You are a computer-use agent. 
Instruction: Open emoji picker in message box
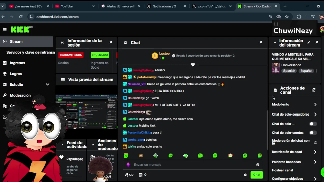click(258, 165)
